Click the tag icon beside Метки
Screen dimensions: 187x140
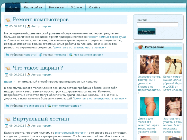(x=40, y=55)
